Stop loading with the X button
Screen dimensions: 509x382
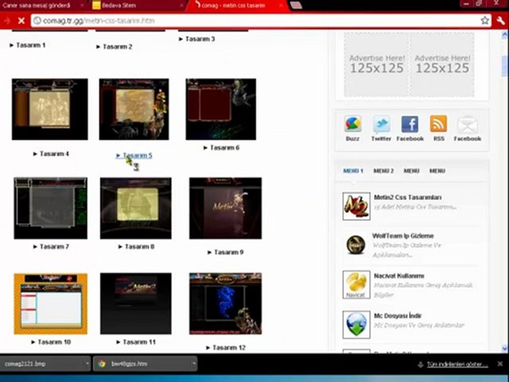[x=21, y=21]
